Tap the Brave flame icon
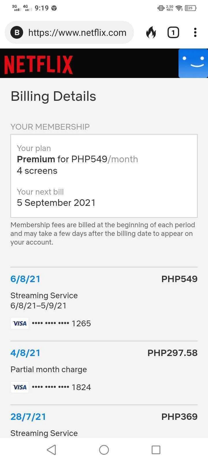The width and height of the screenshot is (208, 462). point(151,32)
